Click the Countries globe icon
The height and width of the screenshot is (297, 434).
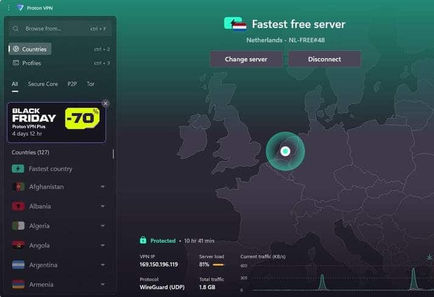(16, 49)
